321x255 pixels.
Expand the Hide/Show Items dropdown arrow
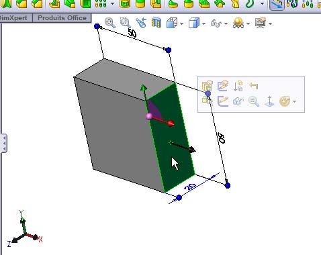[x=226, y=23]
